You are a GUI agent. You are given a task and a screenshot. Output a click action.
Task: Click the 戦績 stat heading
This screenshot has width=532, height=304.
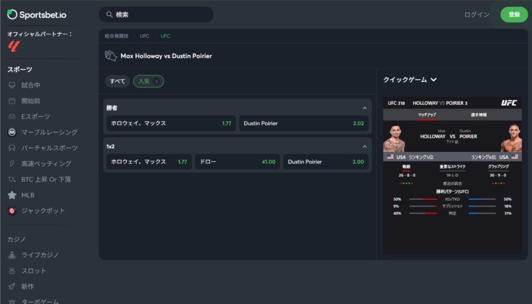406,167
